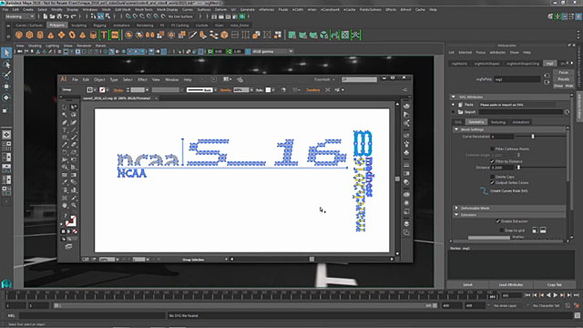The width and height of the screenshot is (583, 328).
Task: Create a polygon cylinder from the shelf
Action: pyautogui.click(x=40, y=35)
